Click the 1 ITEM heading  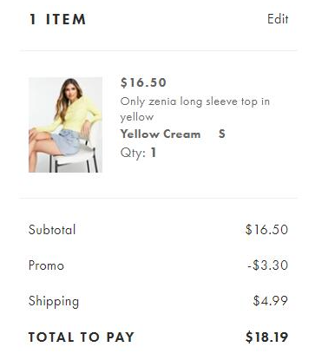tap(57, 19)
